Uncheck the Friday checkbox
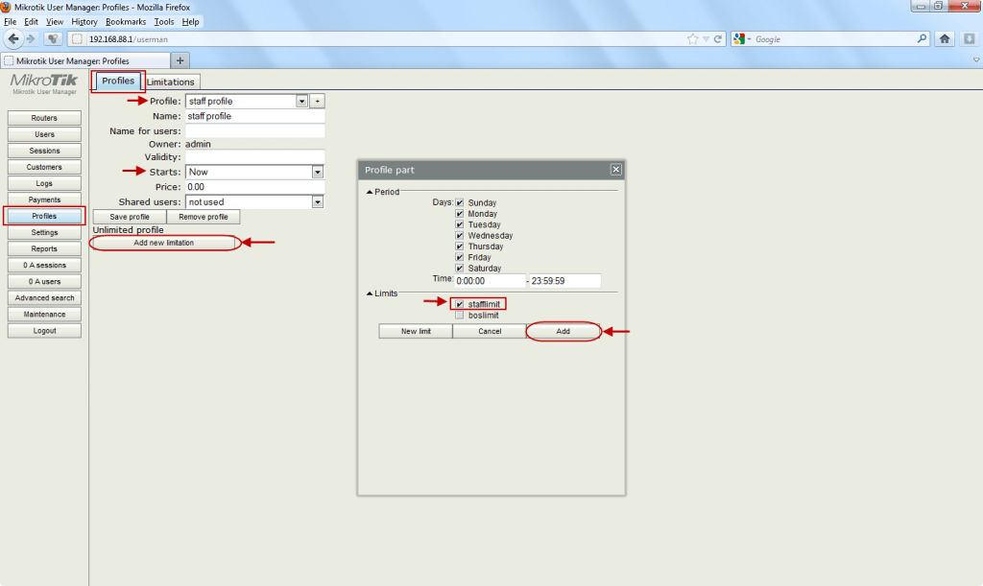 [460, 257]
